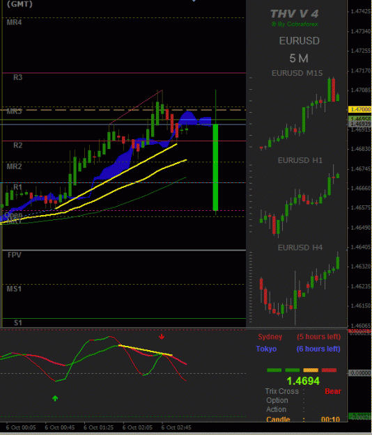Viewport: 372px width, 435px height.
Task: Click the yellow 1.47008 price tag on axis
Action: (x=360, y=109)
